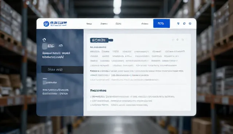This screenshot has height=134, width=233.
Task: Click last faint icon in content card header
Action: click(x=183, y=40)
